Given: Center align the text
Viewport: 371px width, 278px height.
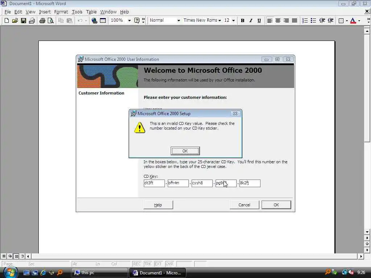Looking at the screenshot, I should [x=278, y=21].
